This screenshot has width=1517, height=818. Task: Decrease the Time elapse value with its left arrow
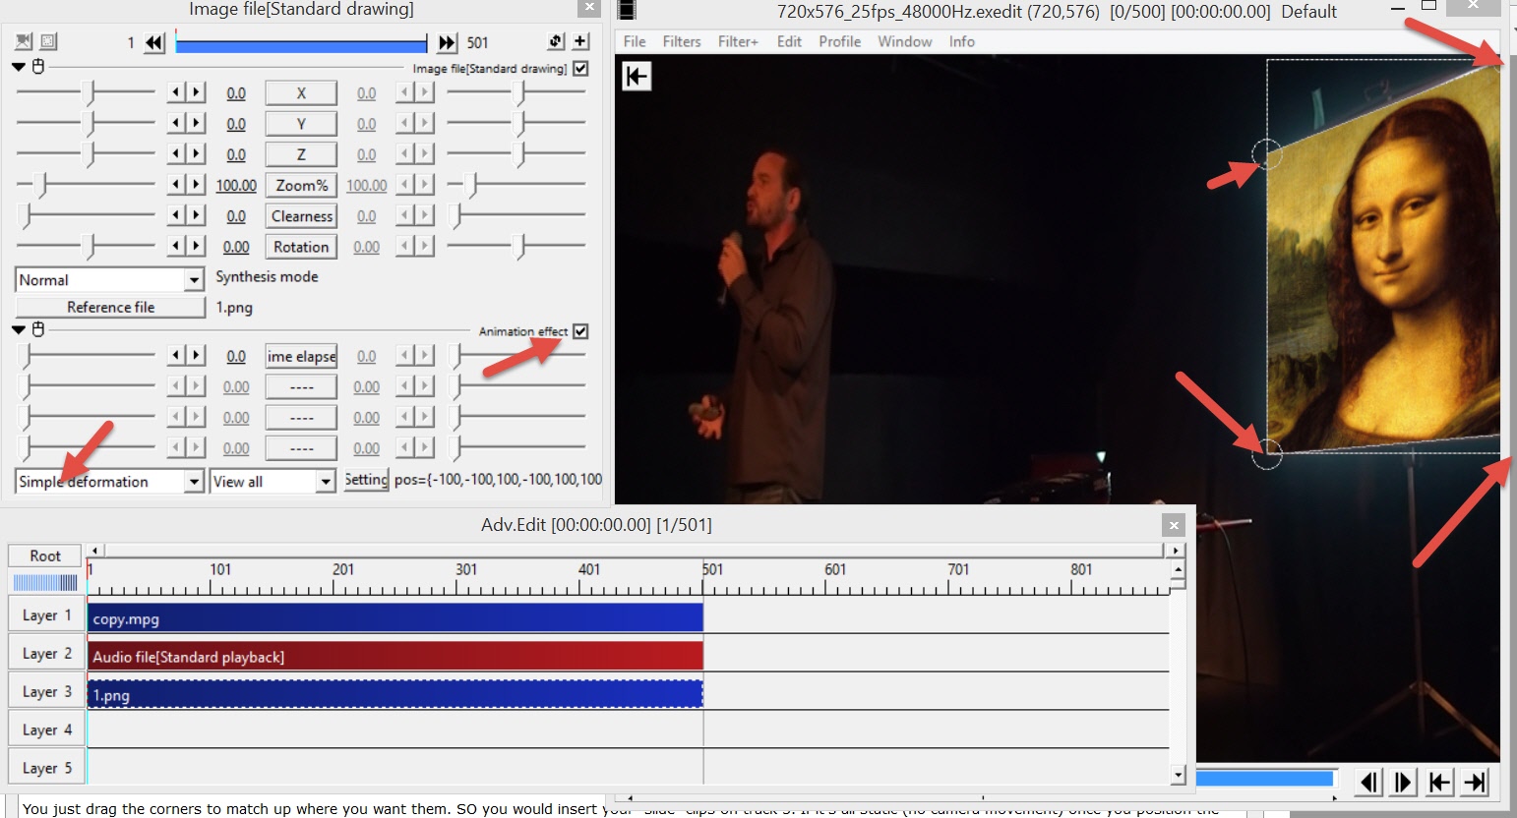point(176,355)
